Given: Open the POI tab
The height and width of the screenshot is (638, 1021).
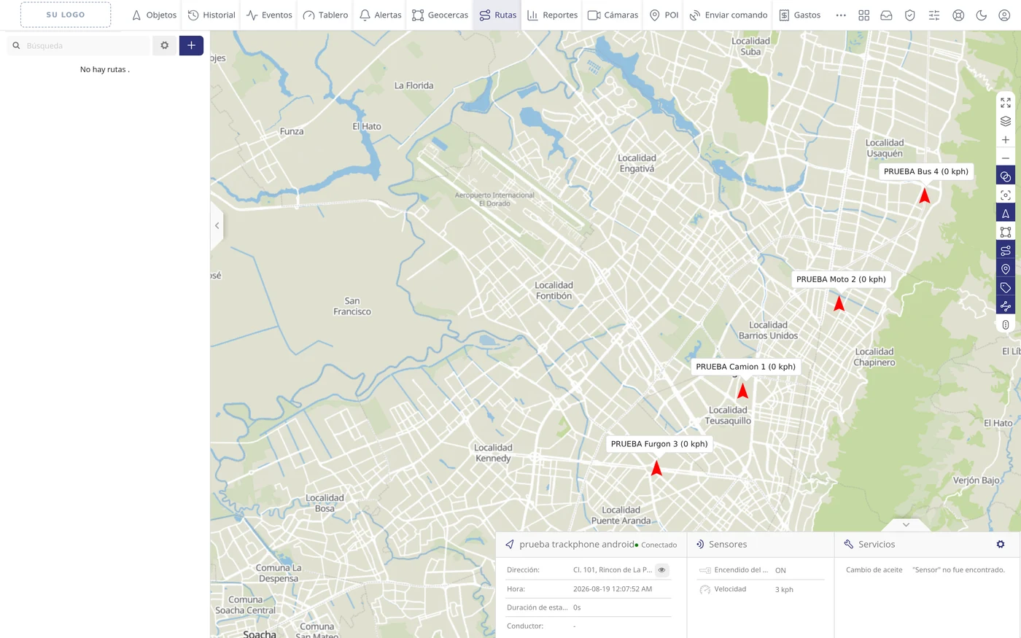Looking at the screenshot, I should tap(664, 15).
